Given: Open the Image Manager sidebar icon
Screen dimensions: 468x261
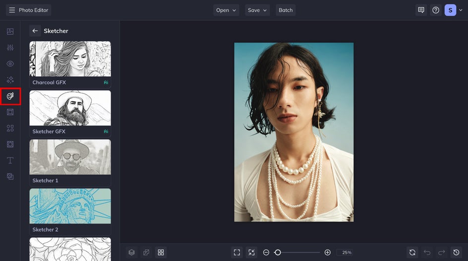Looking at the screenshot, I should tap(10, 31).
